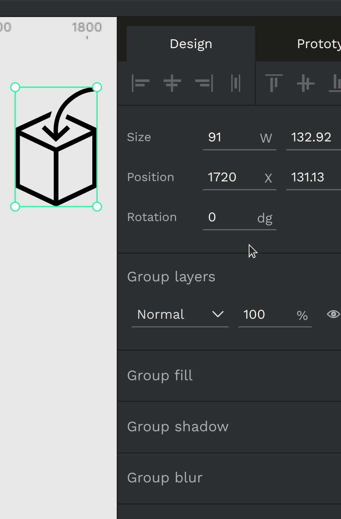Switch to the Design tab

pos(191,44)
